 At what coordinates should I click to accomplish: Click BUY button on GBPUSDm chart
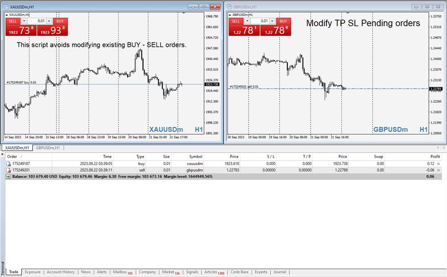pos(284,21)
